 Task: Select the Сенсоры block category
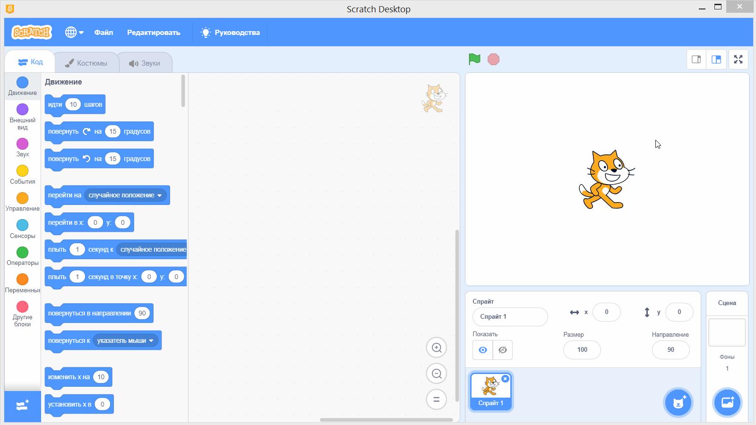click(22, 229)
